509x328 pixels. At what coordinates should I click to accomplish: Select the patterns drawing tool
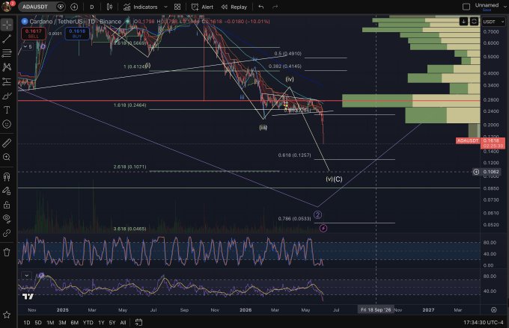point(7,67)
